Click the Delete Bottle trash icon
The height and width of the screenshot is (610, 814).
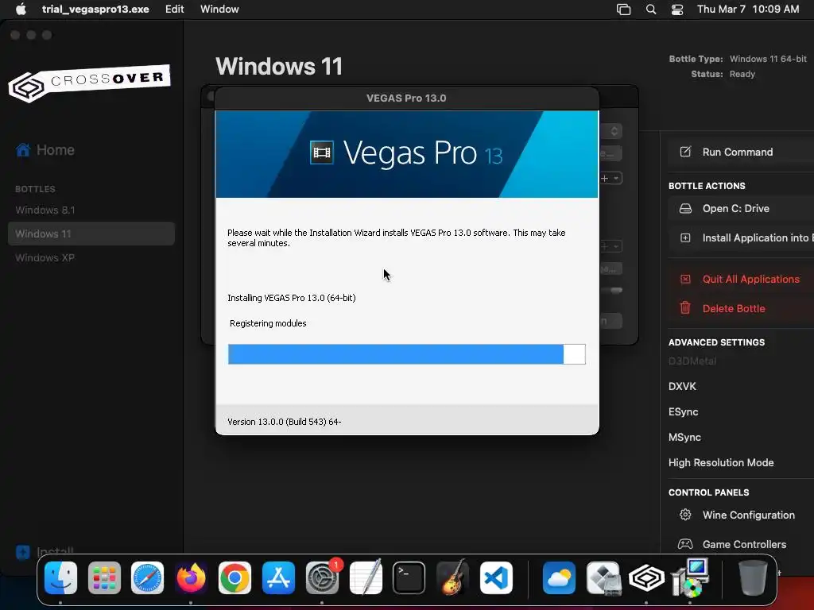(x=685, y=308)
